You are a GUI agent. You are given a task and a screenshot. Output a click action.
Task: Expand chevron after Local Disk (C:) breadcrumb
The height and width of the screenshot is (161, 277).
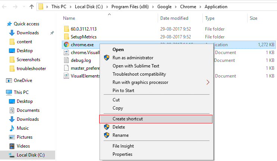pyautogui.click(x=107, y=7)
